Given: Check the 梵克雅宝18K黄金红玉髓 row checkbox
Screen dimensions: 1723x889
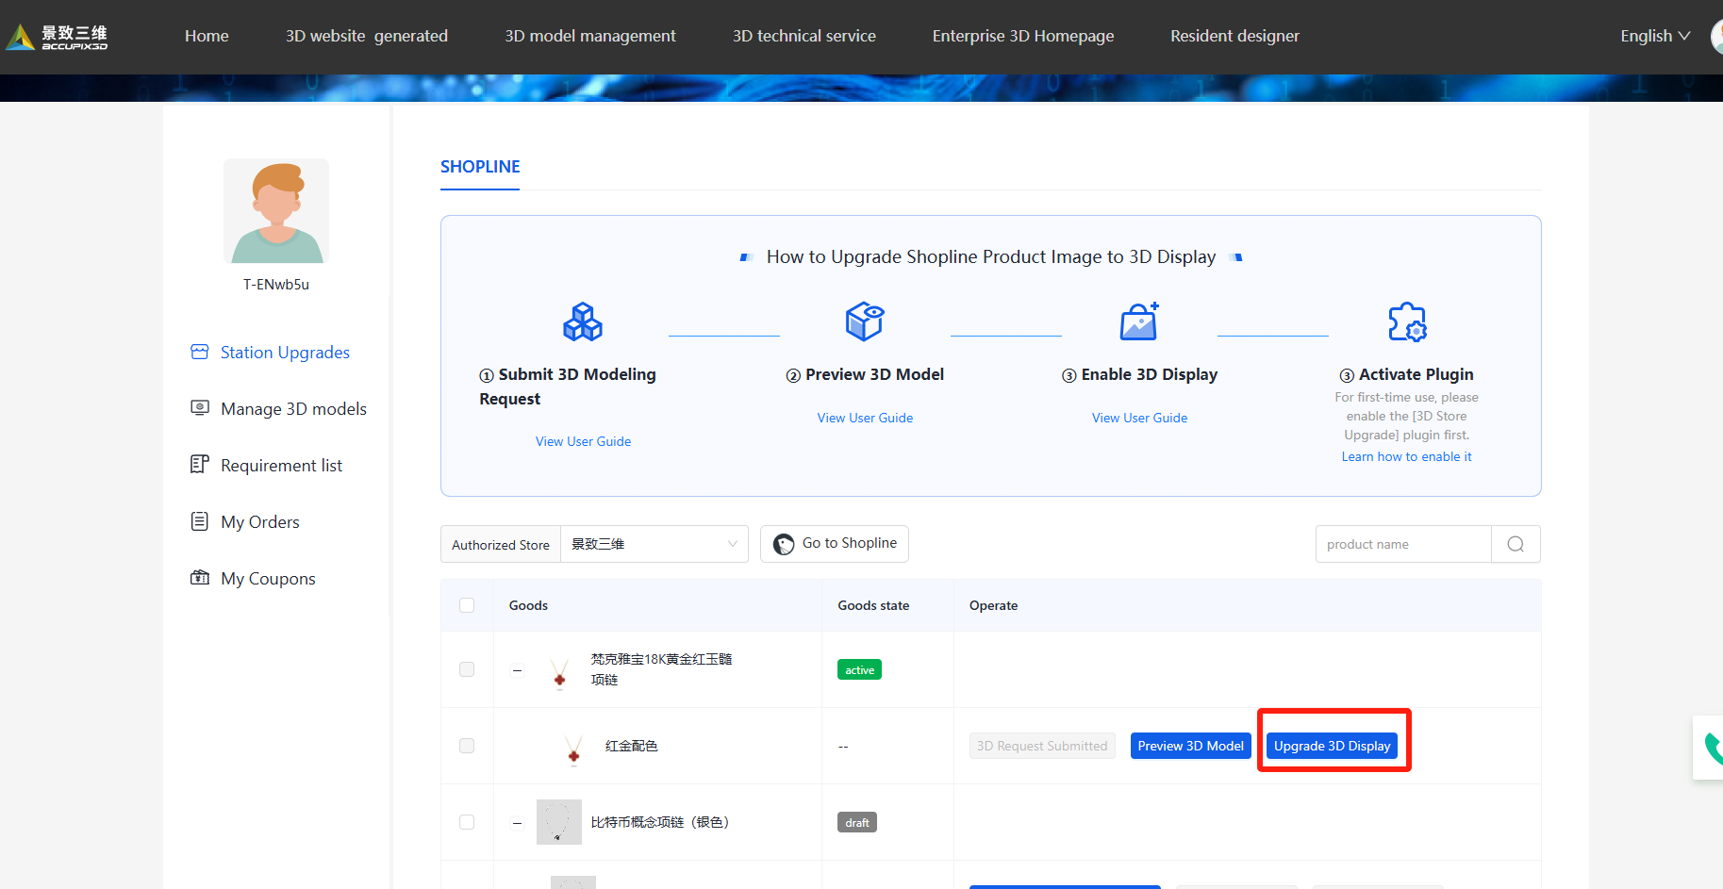Looking at the screenshot, I should [x=467, y=669].
